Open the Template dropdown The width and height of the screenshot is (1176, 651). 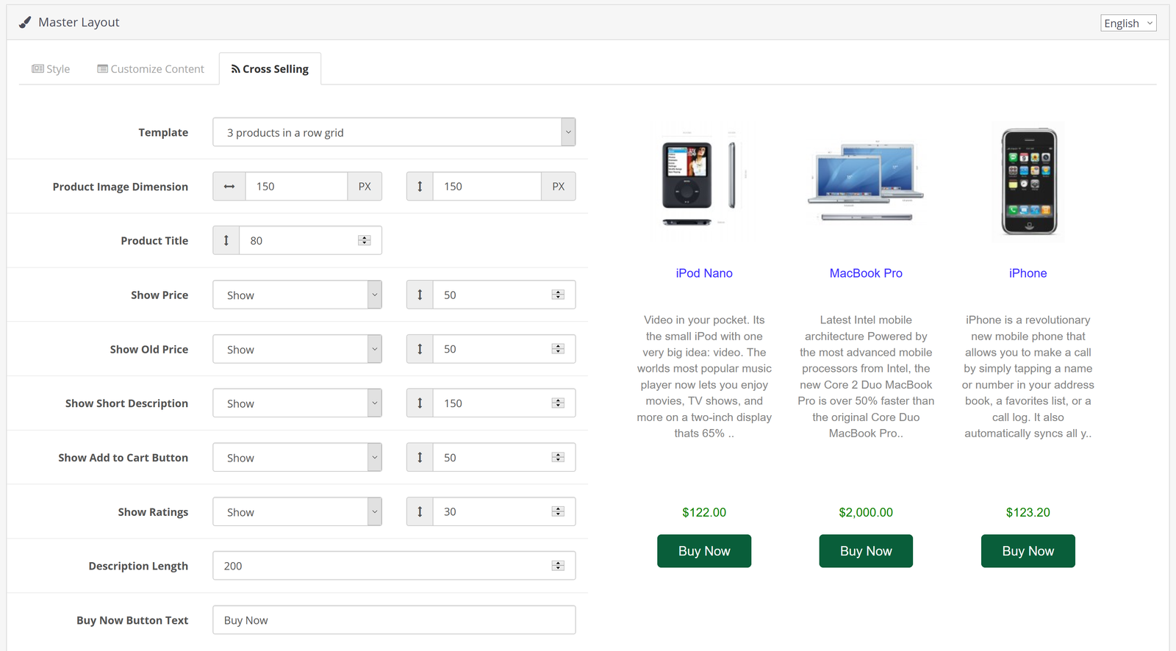(x=394, y=132)
